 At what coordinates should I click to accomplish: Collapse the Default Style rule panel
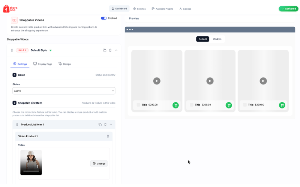pyautogui.click(x=116, y=50)
